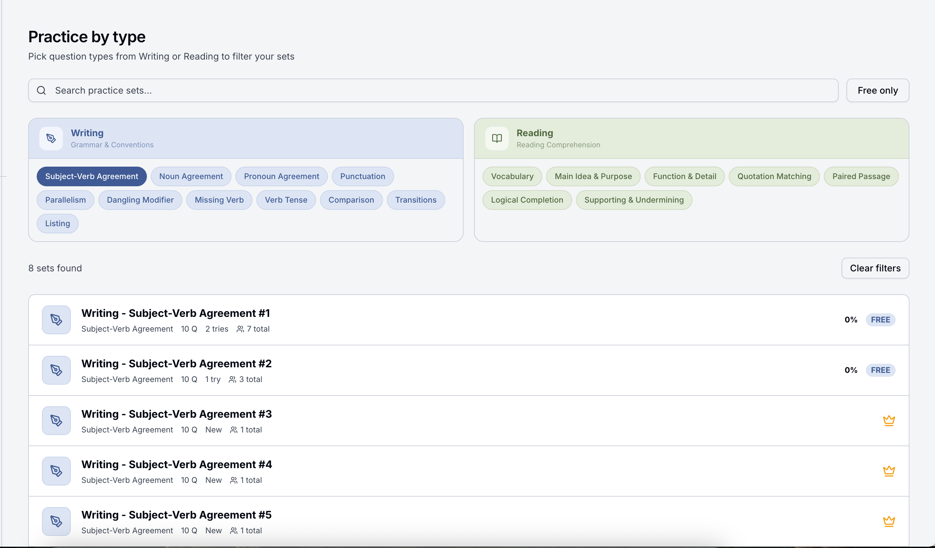Enable the Punctuation filter chip
Image resolution: width=935 pixels, height=548 pixels.
click(362, 176)
